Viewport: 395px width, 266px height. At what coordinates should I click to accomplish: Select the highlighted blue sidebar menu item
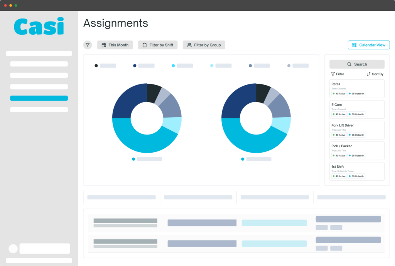pos(39,98)
